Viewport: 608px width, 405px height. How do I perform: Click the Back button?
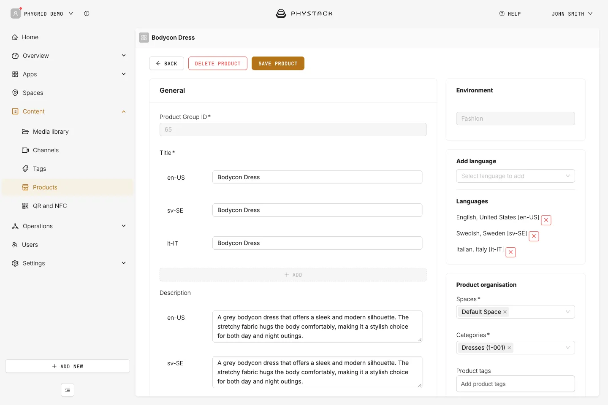166,63
